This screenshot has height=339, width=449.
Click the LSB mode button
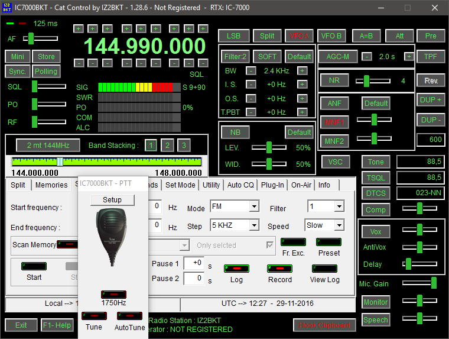[x=234, y=36]
